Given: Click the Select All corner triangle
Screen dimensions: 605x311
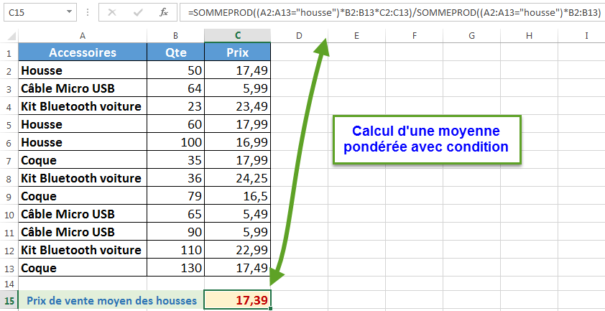Looking at the screenshot, I should pos(12,36).
